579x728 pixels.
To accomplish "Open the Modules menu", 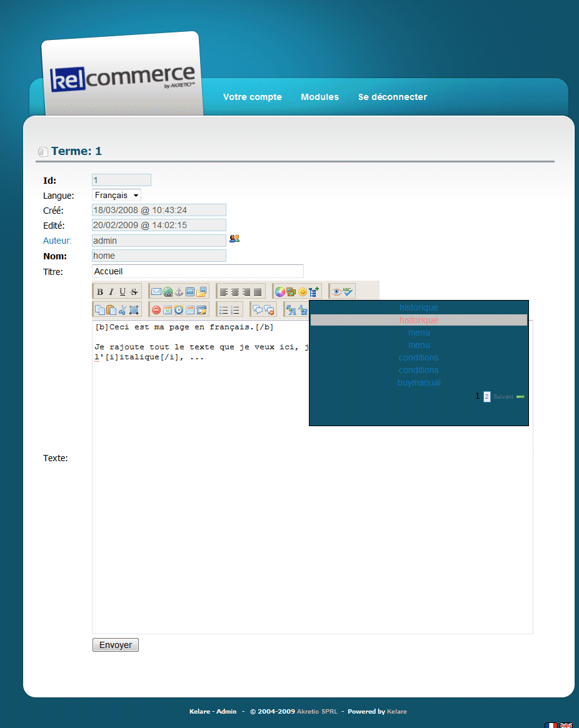I will tap(320, 97).
